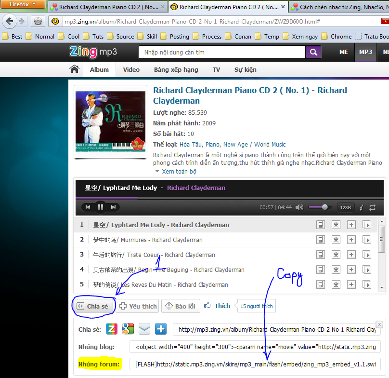Image resolution: width=389 pixels, height=378 pixels.
Task: Click the Thích like button
Action: (217, 306)
